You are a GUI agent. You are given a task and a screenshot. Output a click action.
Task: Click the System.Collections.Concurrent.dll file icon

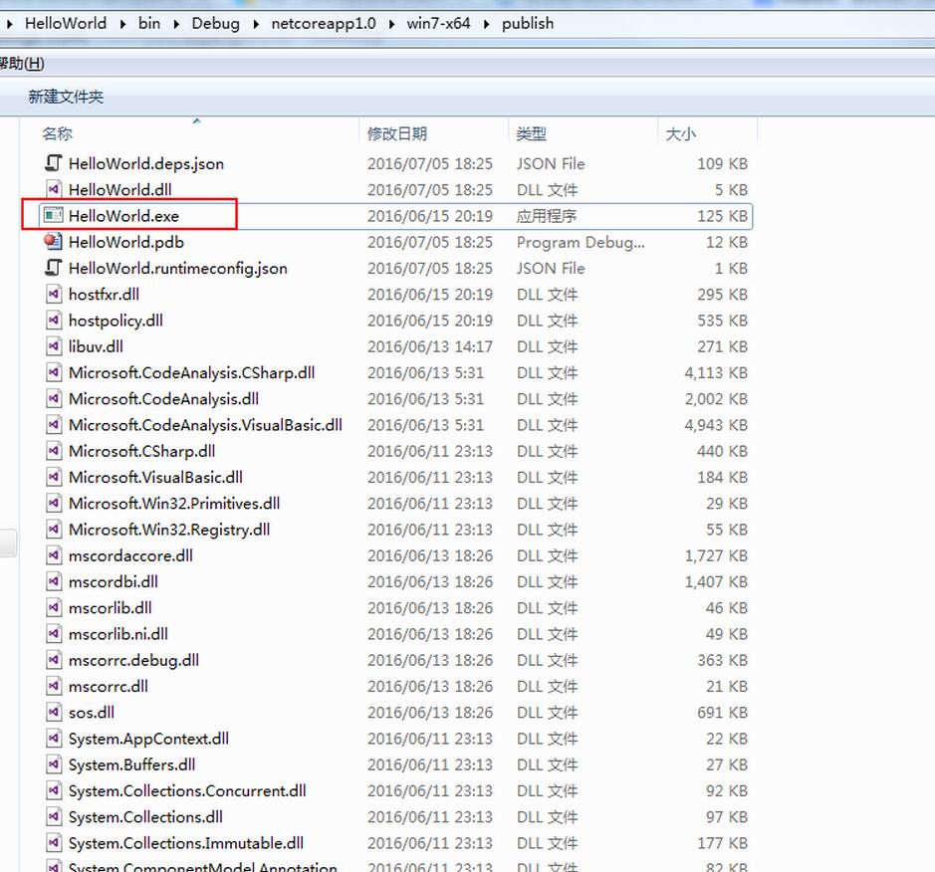[x=54, y=791]
